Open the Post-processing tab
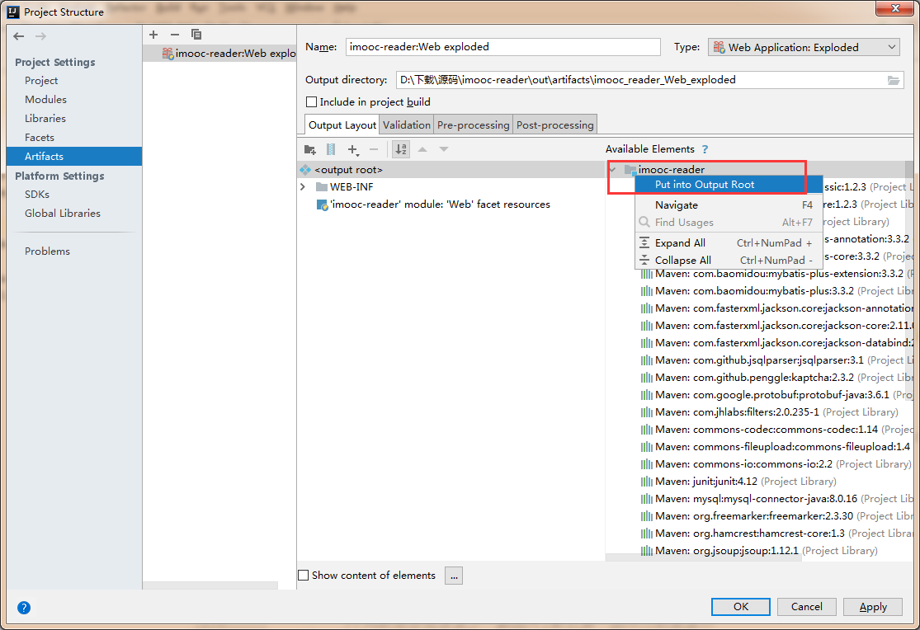The image size is (920, 630). pyautogui.click(x=555, y=125)
